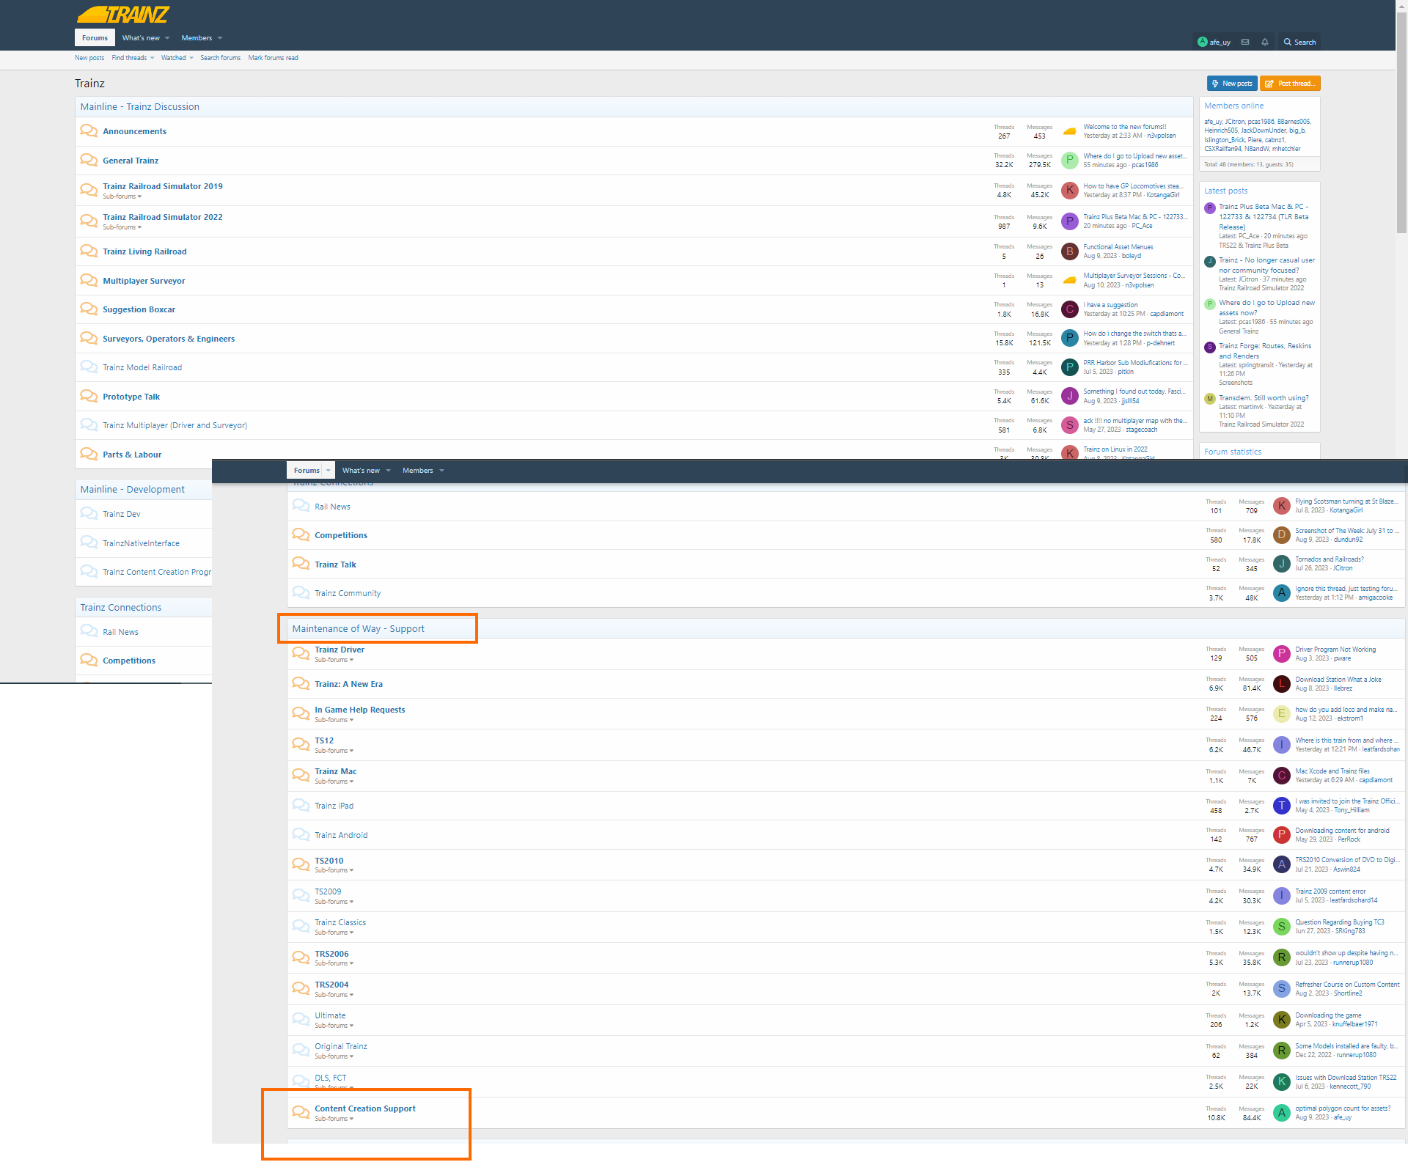1408x1173 pixels.
Task: Expand Sub-forums under Trainz Driver
Action: pos(334,660)
